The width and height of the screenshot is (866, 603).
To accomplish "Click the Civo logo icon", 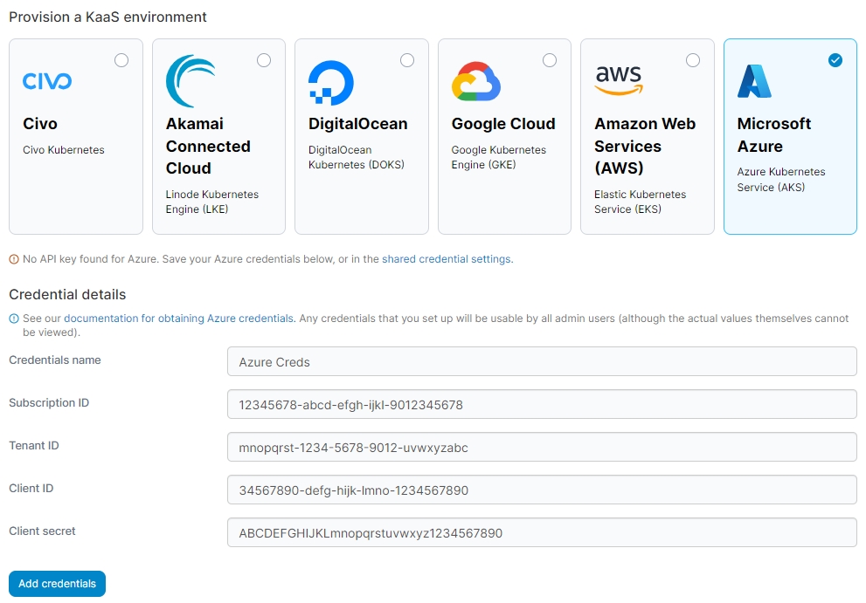I will pyautogui.click(x=47, y=81).
